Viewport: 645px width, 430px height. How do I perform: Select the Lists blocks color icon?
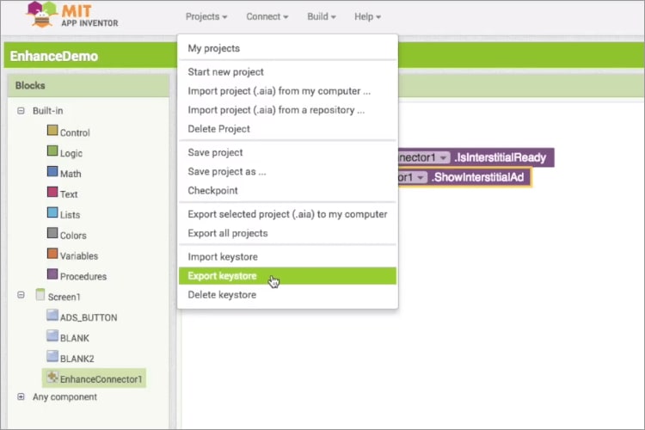click(x=52, y=212)
